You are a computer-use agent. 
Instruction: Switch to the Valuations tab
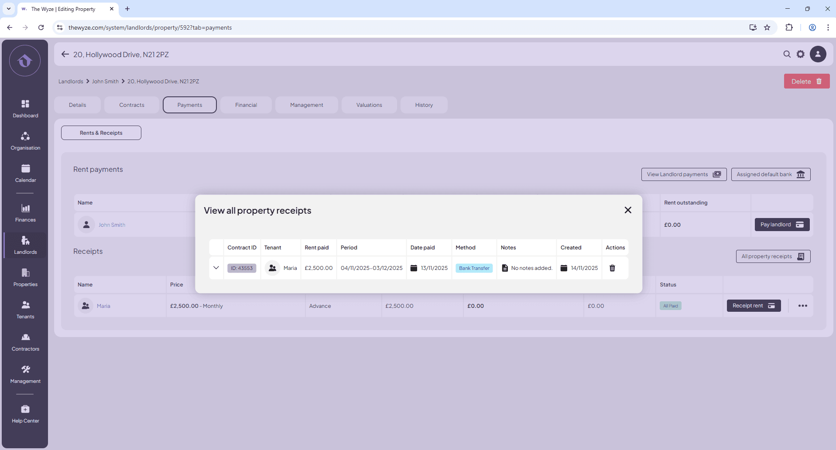369,105
